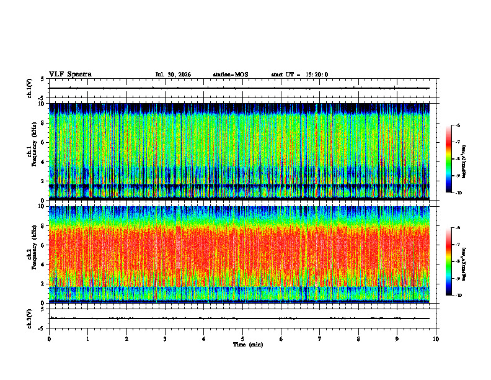Click the ch.1 spectrogram color bar
The image size is (491, 380).
[448, 159]
